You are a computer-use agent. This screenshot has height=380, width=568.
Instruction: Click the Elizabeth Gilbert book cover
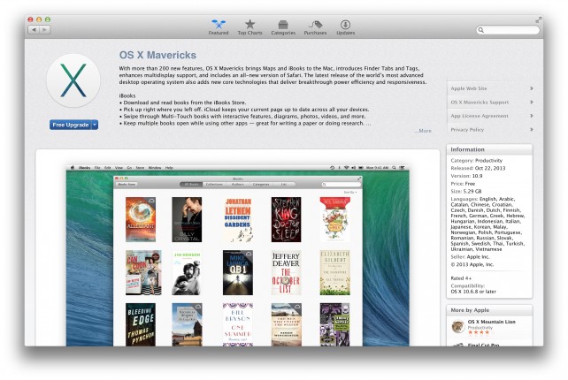pos(334,272)
